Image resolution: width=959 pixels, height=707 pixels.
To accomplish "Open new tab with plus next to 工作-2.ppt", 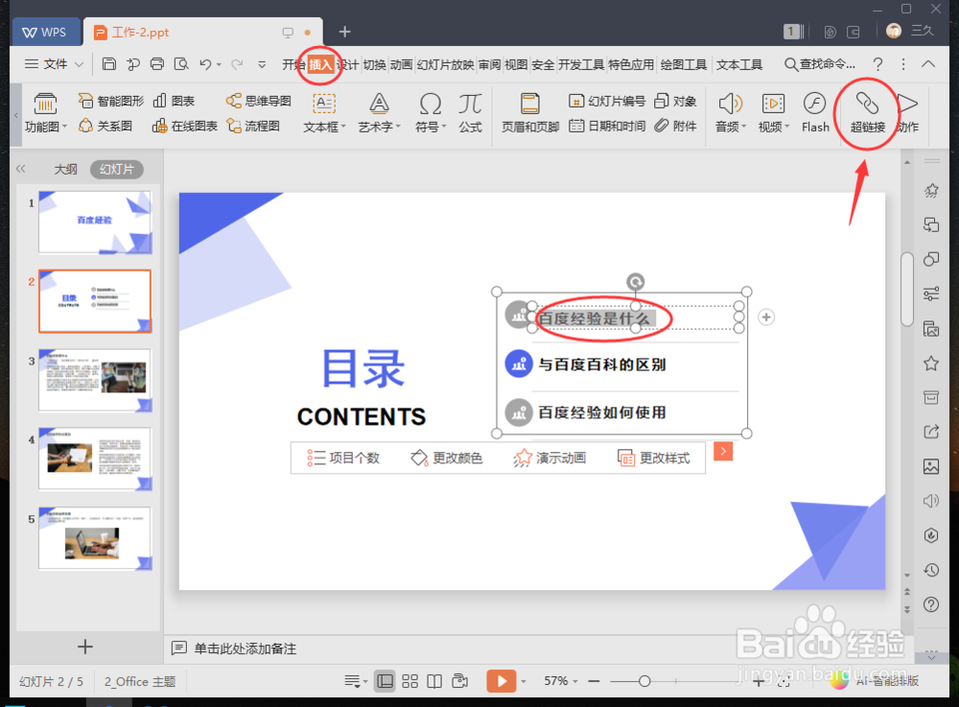I will click(x=344, y=32).
